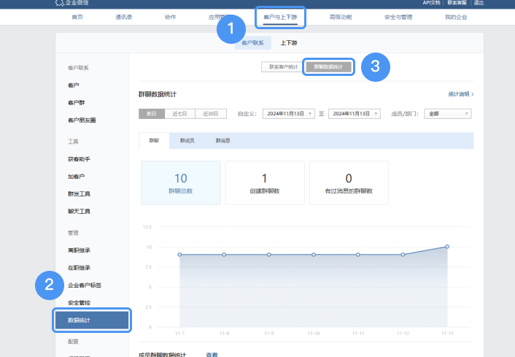Click the 11-13 data point on chart

point(447,247)
